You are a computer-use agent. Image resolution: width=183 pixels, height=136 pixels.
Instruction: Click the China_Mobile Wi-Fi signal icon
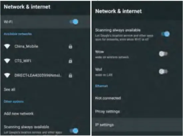click(7, 46)
